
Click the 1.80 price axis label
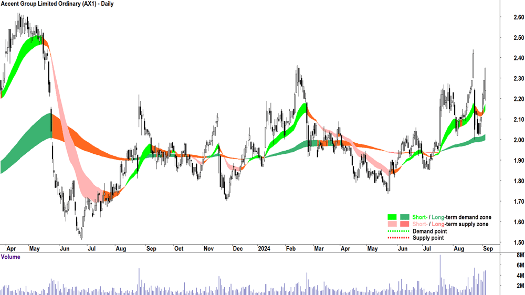518,181
